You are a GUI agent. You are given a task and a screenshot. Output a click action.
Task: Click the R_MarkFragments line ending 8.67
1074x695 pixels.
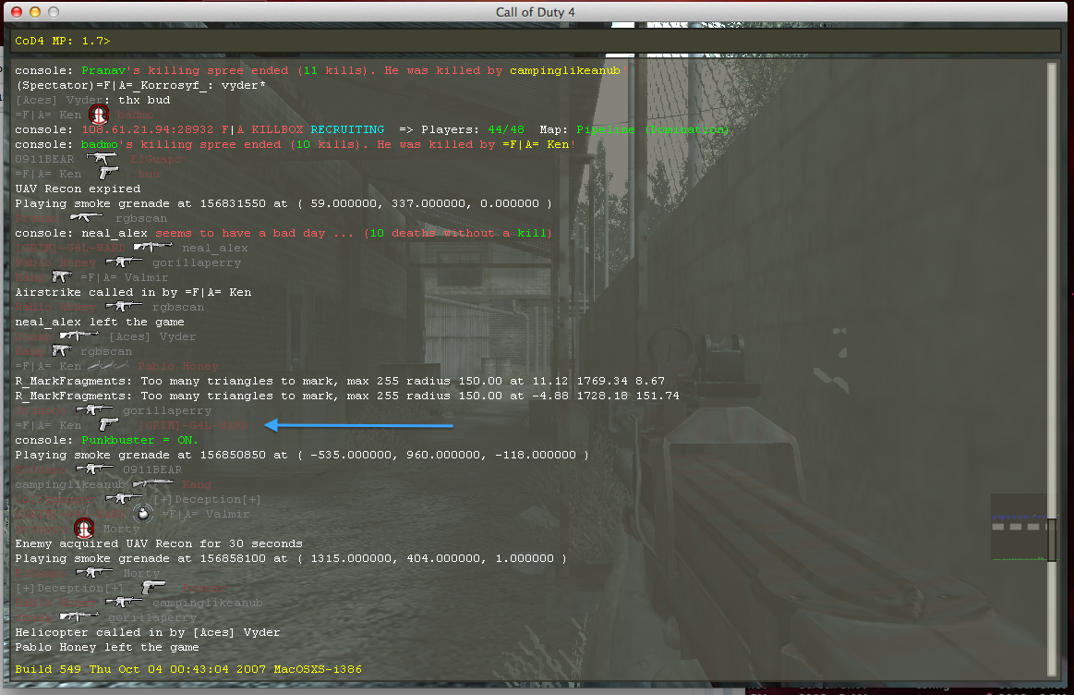click(340, 381)
